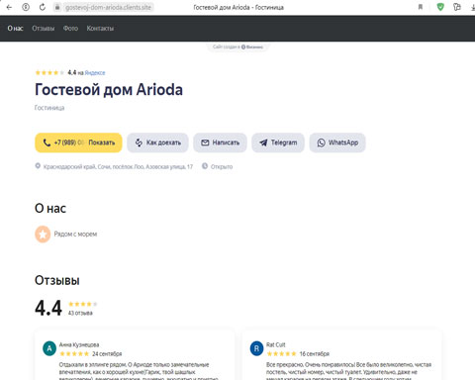Viewport: 475px width, 380px height.
Task: Click the Рядом с морем feature text
Action: (x=75, y=235)
